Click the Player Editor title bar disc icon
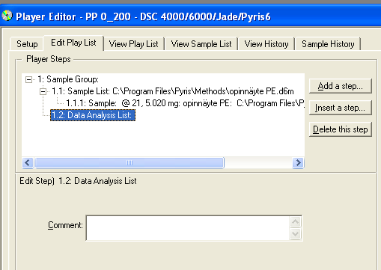 point(7,16)
